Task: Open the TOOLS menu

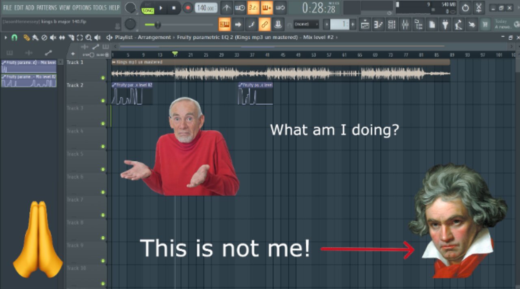Action: [x=100, y=7]
